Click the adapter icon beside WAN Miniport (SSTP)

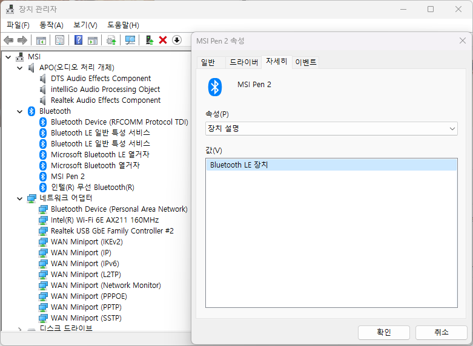(x=43, y=318)
